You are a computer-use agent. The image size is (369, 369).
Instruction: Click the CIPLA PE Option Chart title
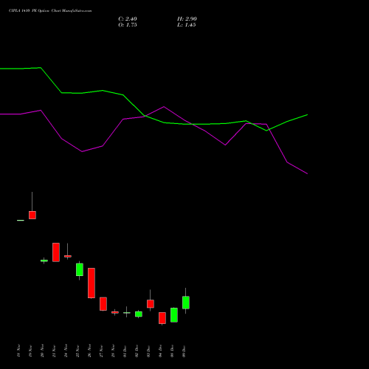(x=50, y=11)
